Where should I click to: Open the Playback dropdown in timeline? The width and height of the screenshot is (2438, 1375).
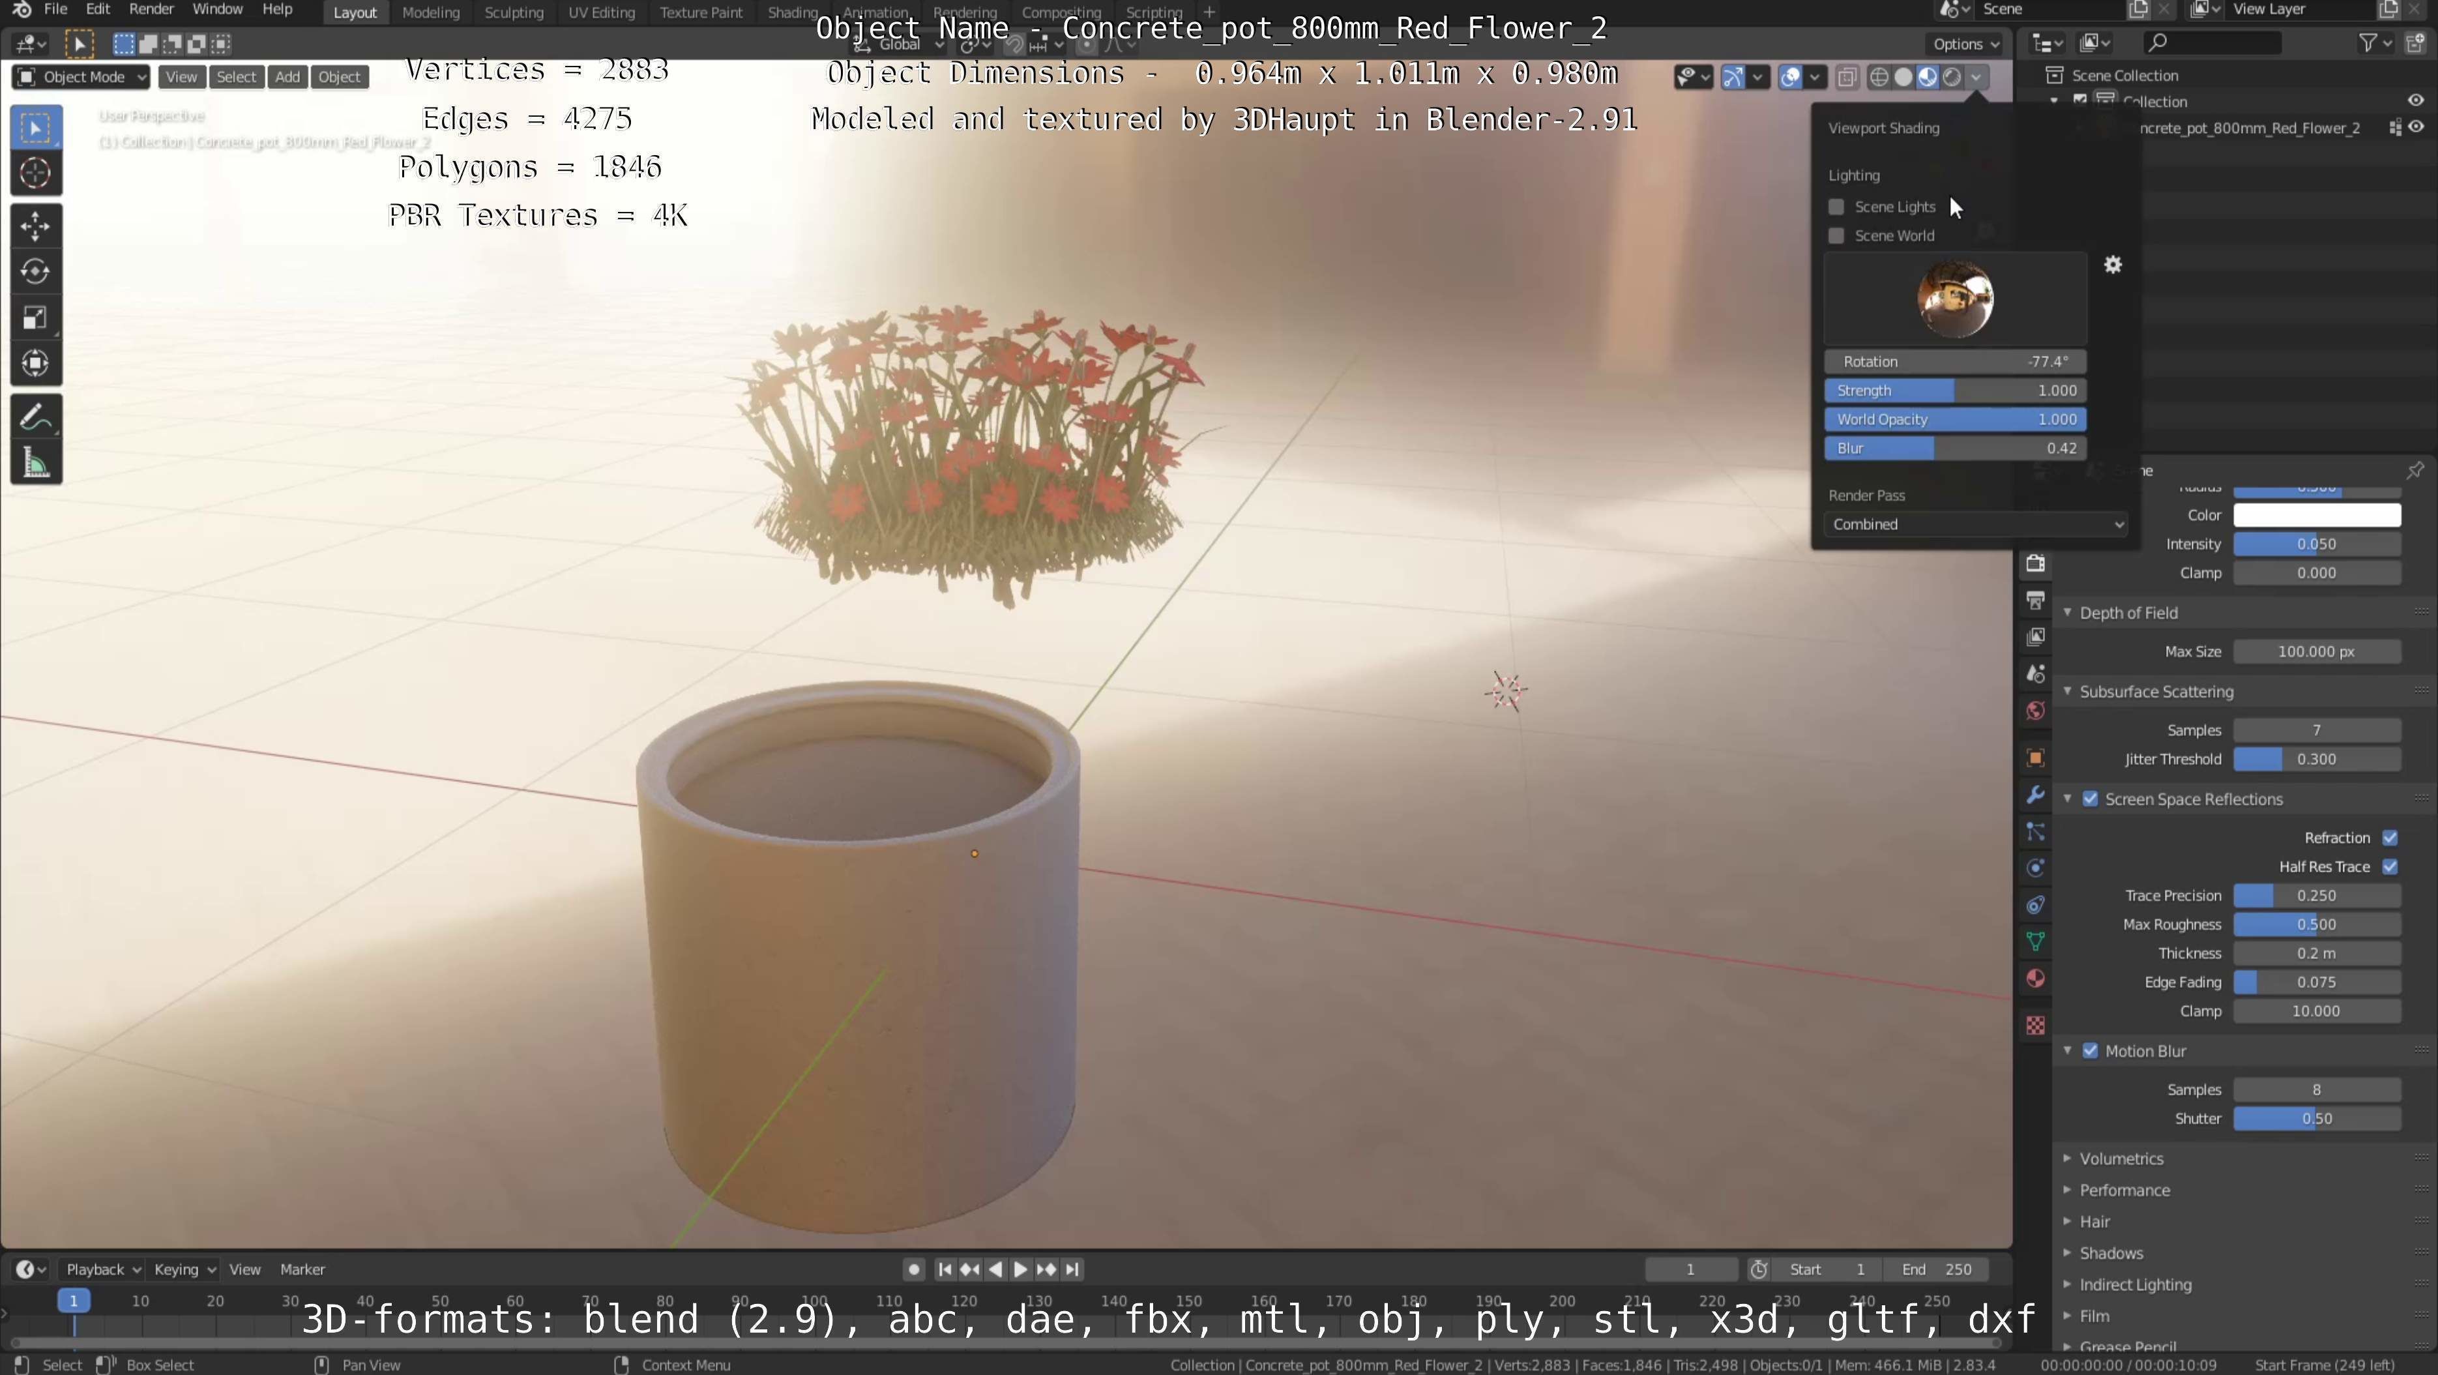point(102,1270)
